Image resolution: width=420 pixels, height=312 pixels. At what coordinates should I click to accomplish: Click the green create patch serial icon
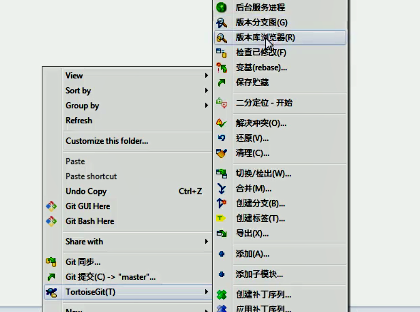[x=221, y=295]
